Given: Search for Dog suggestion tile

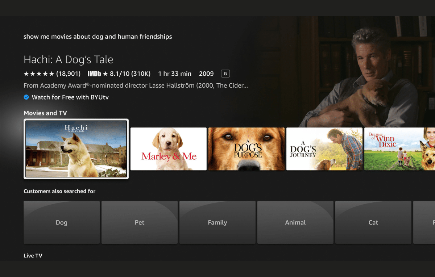Looking at the screenshot, I should click(x=62, y=222).
